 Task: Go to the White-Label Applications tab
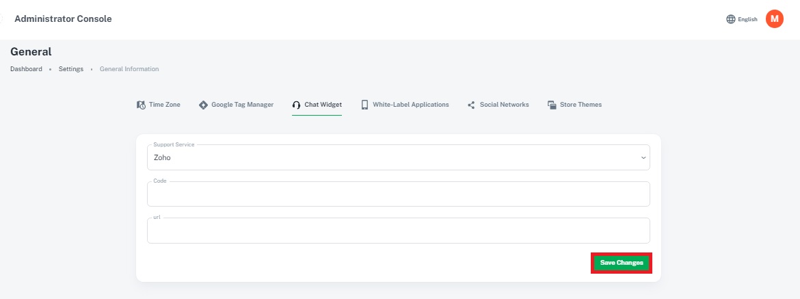pos(410,105)
